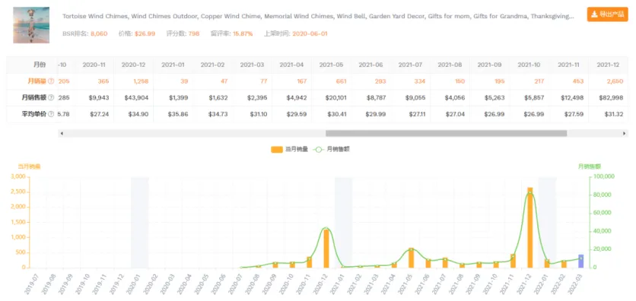The image size is (636, 301).
Task: Click the horizontal table scrollbar thumb
Action: (x=446, y=133)
